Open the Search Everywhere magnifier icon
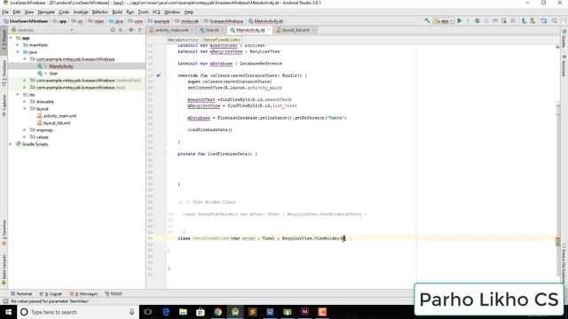The width and height of the screenshot is (568, 319). coord(555,21)
